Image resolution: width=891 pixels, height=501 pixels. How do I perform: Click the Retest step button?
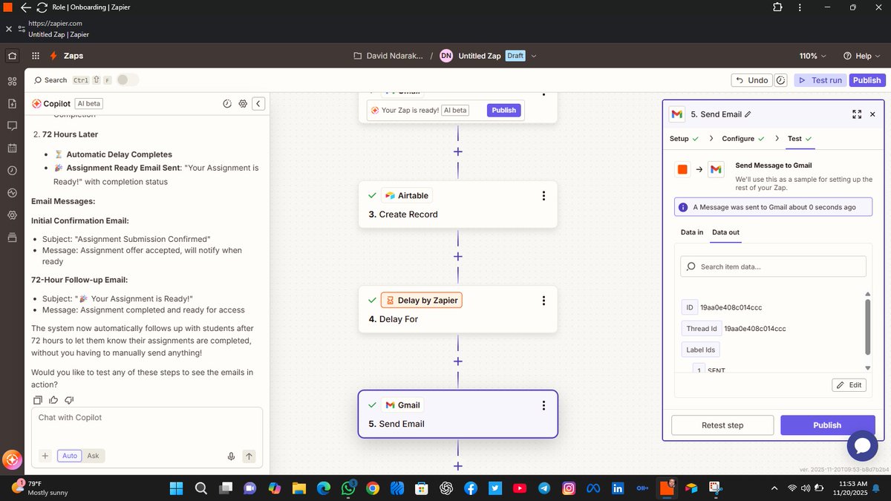point(722,425)
